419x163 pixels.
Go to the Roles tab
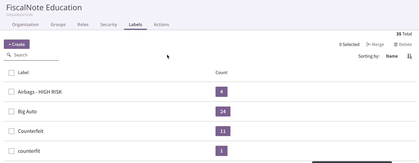tap(83, 25)
